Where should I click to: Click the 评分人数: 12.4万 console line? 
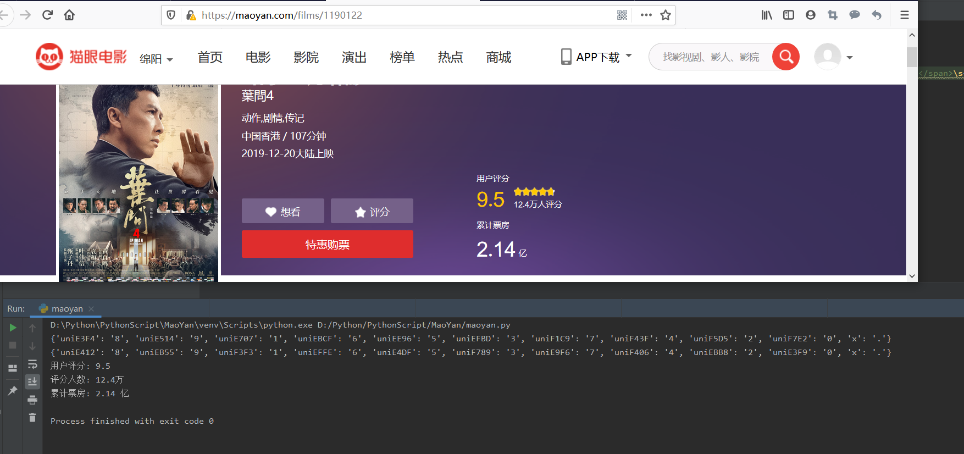(87, 380)
